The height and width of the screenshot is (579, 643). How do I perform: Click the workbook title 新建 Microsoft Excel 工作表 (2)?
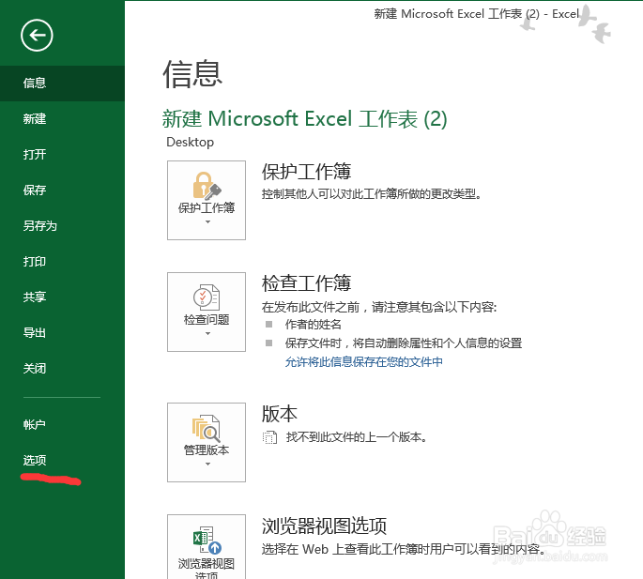click(305, 119)
